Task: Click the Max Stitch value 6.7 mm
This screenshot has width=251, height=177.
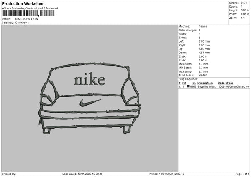Action: (x=203, y=64)
